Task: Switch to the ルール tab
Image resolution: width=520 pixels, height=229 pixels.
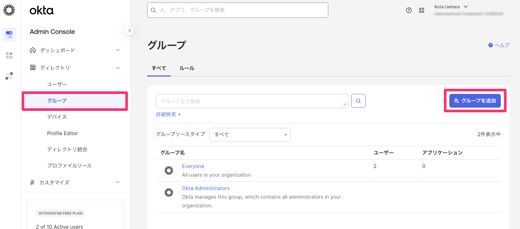Action: [187, 68]
